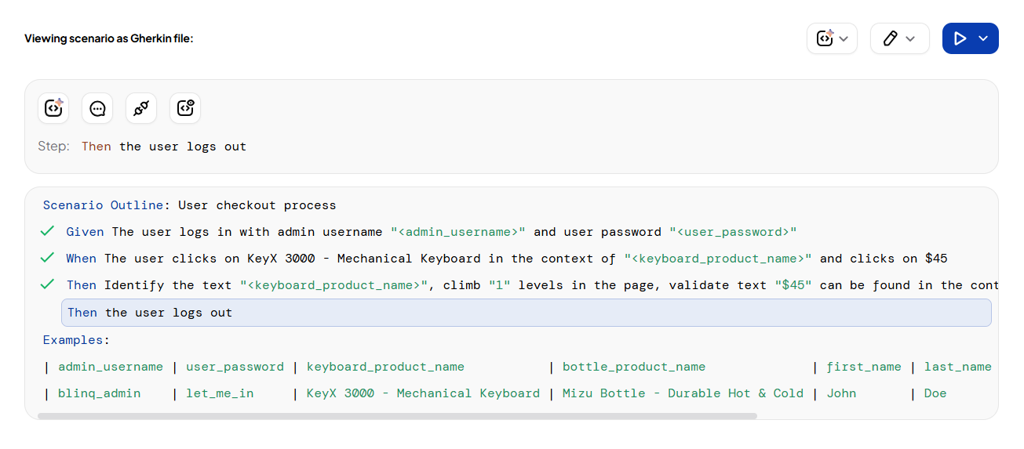Select the highlighted "Then the user logs out" step

526,313
